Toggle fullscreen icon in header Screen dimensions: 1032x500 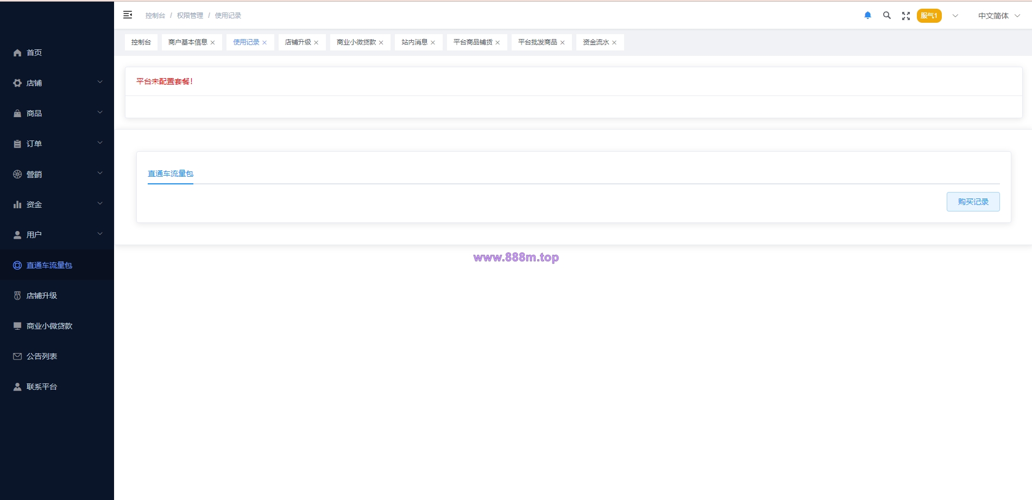click(906, 16)
